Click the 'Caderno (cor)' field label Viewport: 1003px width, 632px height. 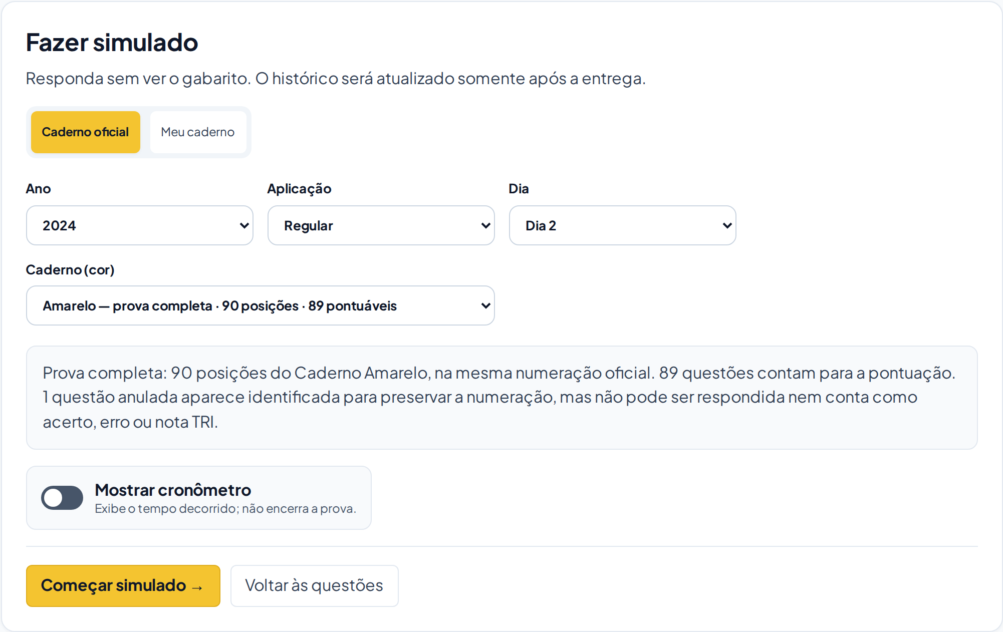70,270
